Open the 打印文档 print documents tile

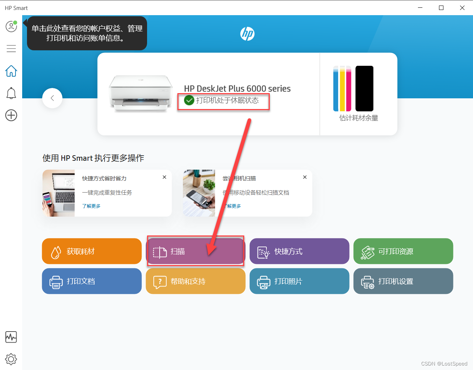click(x=92, y=281)
